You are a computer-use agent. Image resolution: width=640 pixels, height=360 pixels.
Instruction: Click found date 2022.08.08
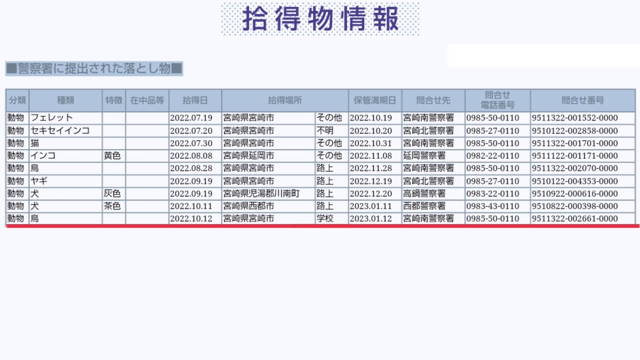coord(195,156)
